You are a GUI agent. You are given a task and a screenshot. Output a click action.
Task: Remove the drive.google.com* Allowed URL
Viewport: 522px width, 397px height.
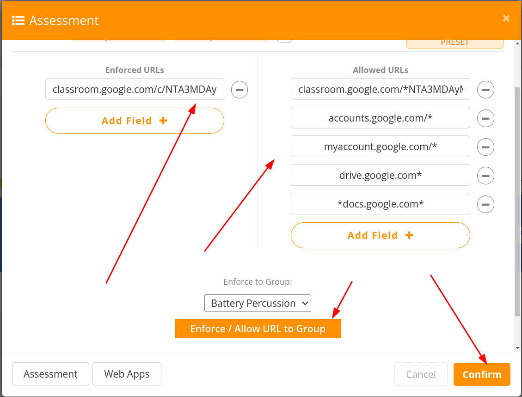[485, 176]
